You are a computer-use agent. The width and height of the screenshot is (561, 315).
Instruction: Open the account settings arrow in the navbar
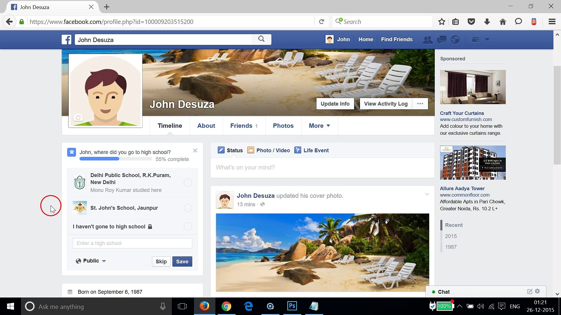(487, 39)
